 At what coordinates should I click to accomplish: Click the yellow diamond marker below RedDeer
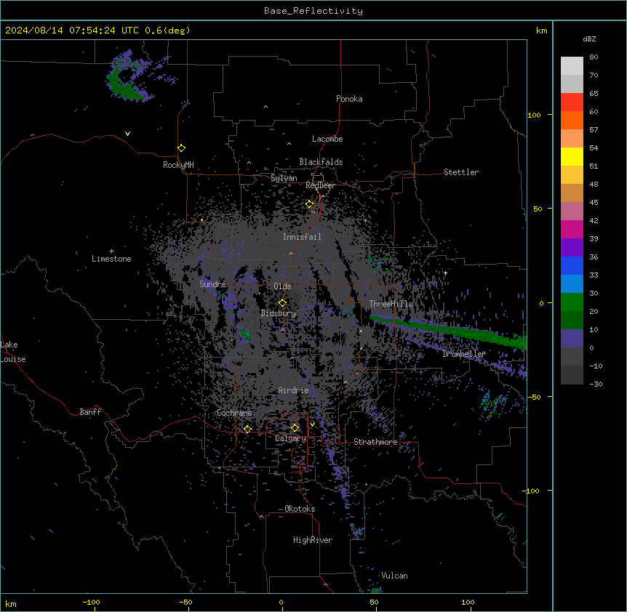pyautogui.click(x=309, y=204)
